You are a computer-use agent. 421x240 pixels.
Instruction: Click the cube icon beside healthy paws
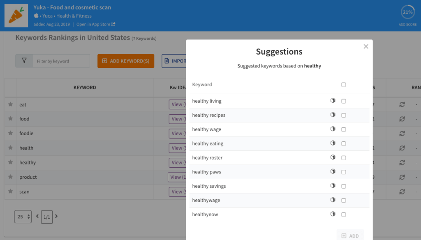333,172
